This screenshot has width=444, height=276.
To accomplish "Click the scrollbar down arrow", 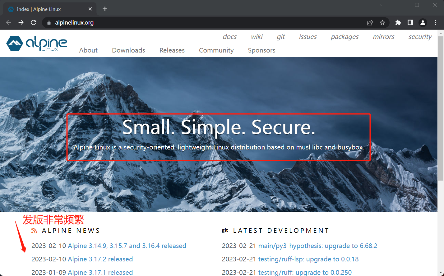I will (x=441, y=273).
